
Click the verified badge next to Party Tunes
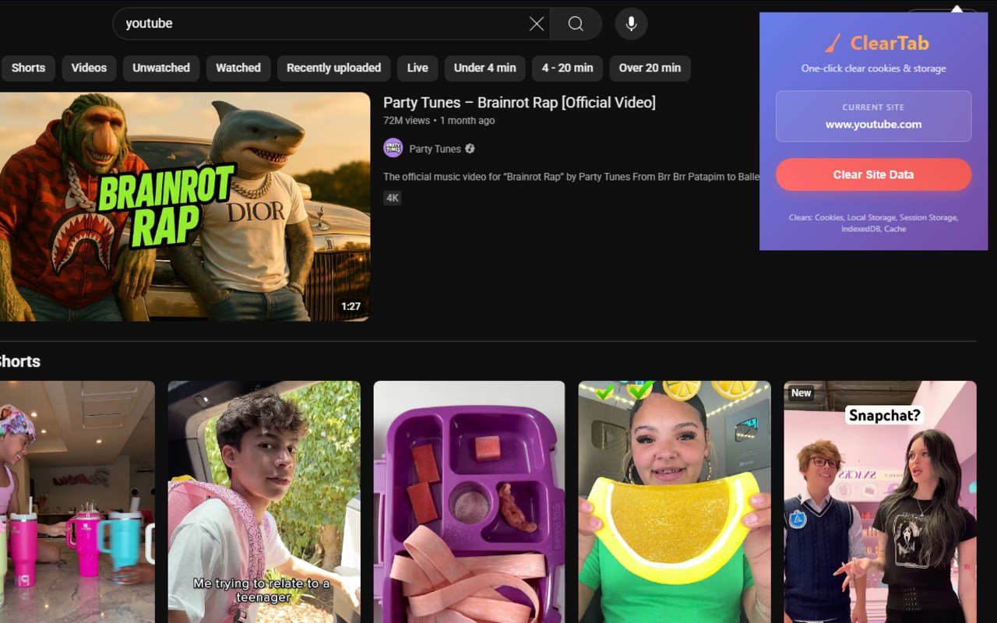coord(470,149)
